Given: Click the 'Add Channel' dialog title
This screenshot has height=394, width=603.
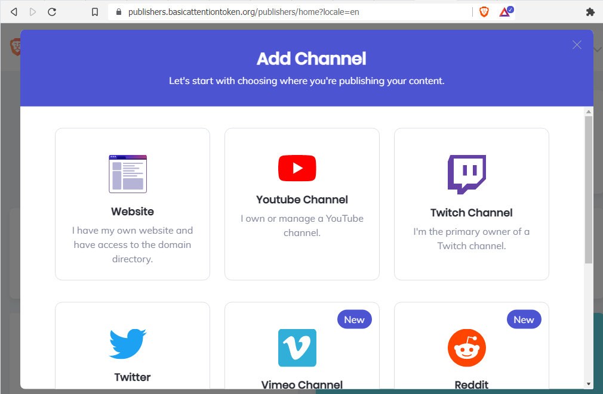Looking at the screenshot, I should tap(311, 59).
